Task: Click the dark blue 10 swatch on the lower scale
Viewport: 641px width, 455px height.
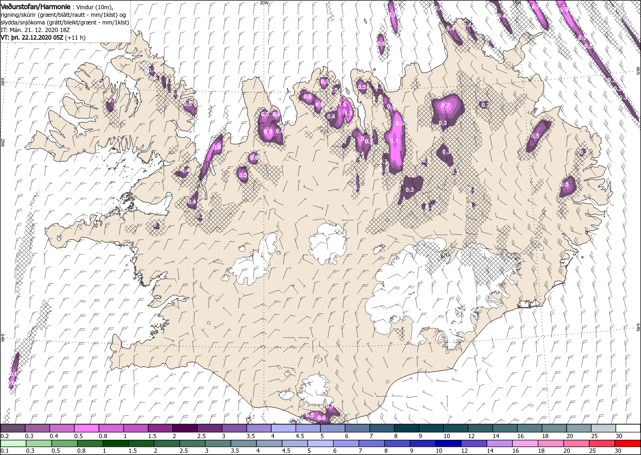Action: 448,444
